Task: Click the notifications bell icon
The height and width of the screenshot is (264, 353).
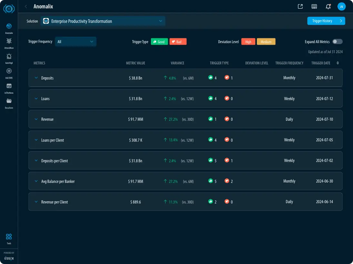Action: click(x=328, y=6)
